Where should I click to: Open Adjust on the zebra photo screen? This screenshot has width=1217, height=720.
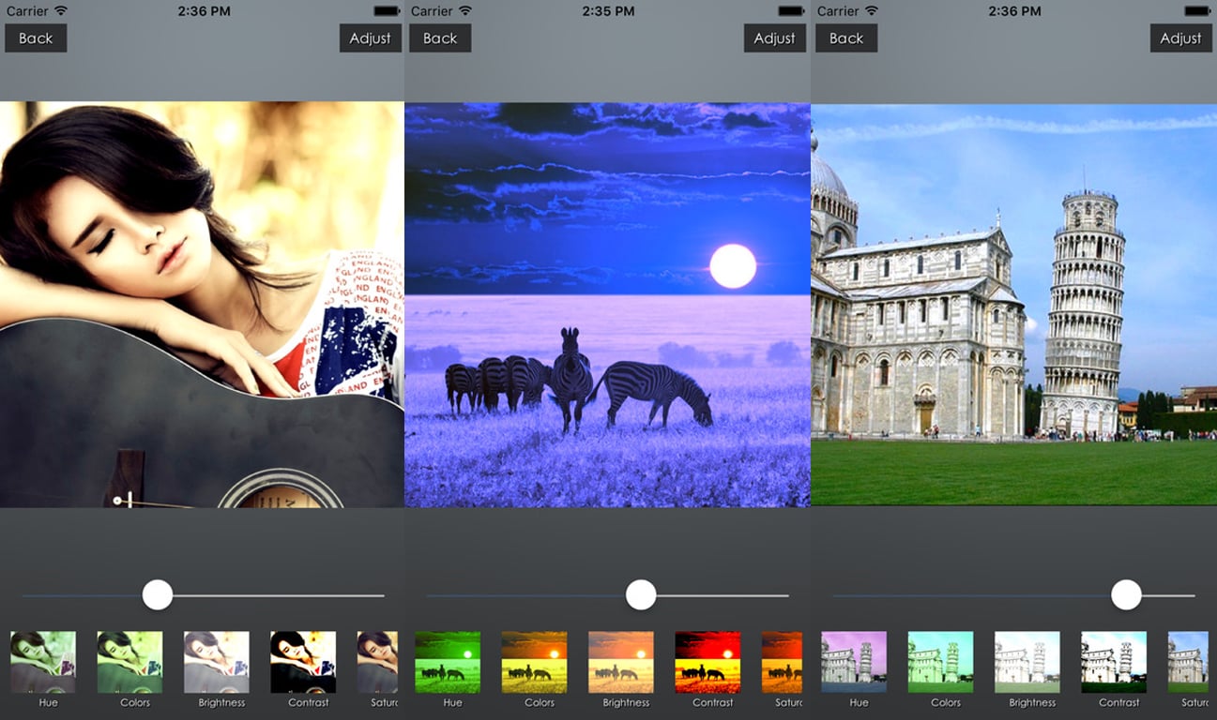coord(774,38)
